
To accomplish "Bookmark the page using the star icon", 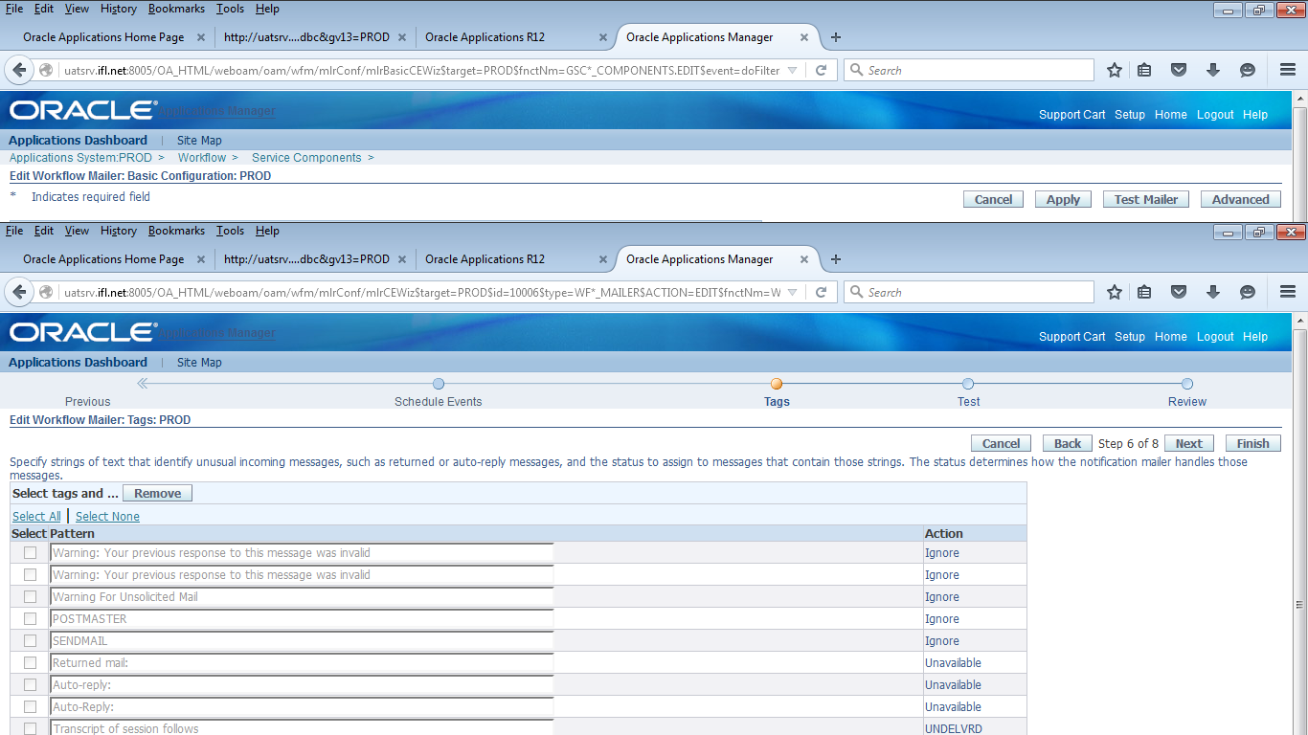I will (1114, 292).
